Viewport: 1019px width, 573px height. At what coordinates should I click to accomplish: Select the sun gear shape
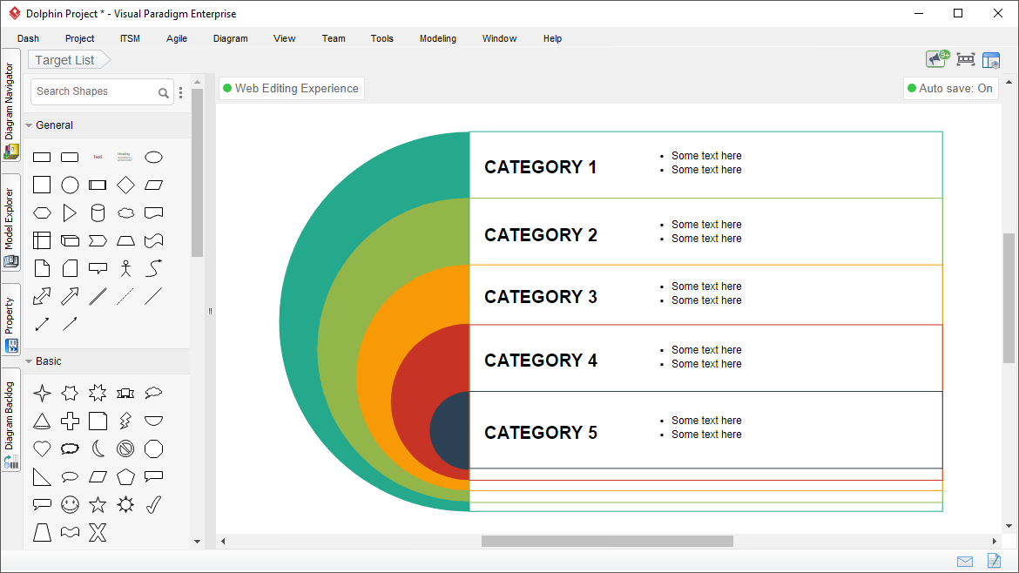click(125, 504)
